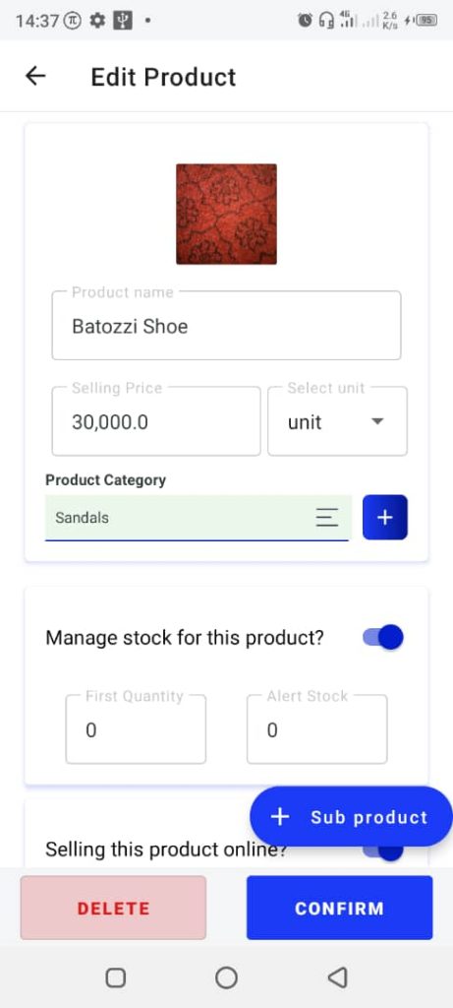453x1008 pixels.
Task: Tap the DELETE button
Action: pyautogui.click(x=114, y=908)
